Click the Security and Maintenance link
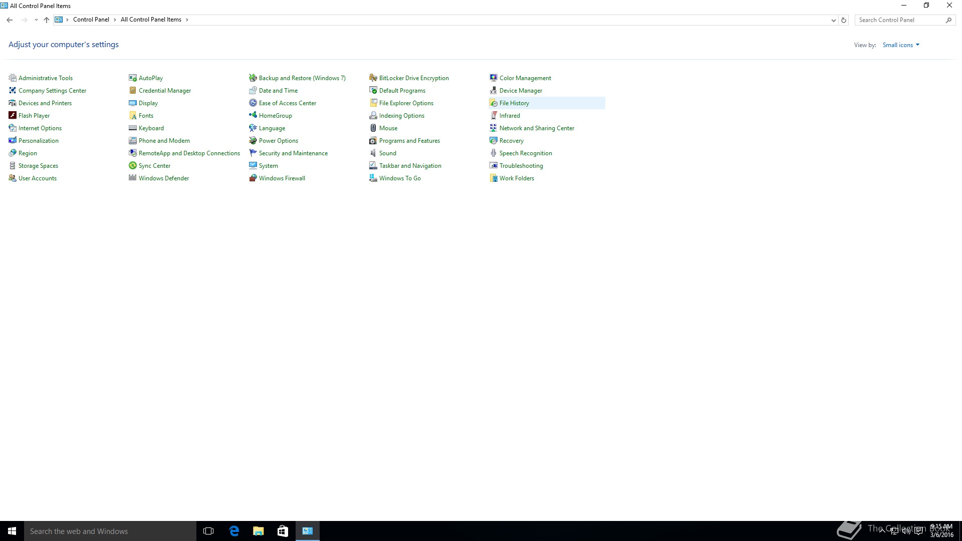The image size is (962, 541). pos(293,153)
